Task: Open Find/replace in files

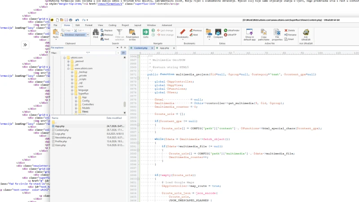Action: [x=132, y=35]
